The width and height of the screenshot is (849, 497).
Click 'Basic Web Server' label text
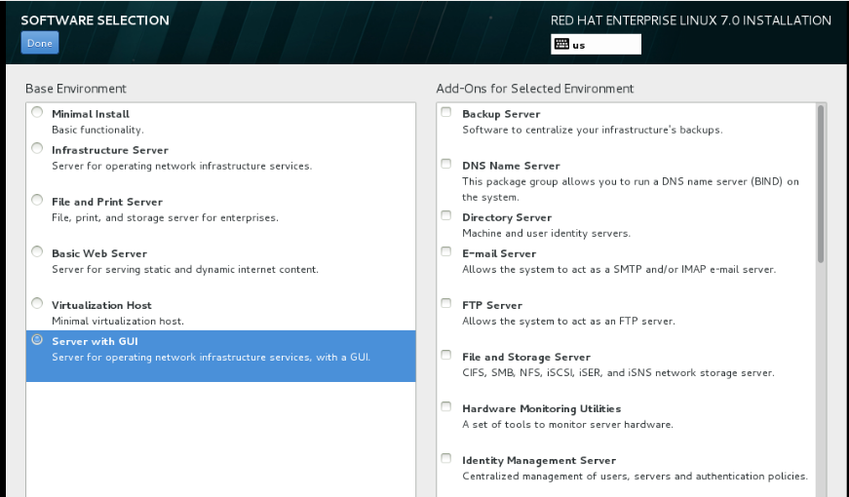99,254
